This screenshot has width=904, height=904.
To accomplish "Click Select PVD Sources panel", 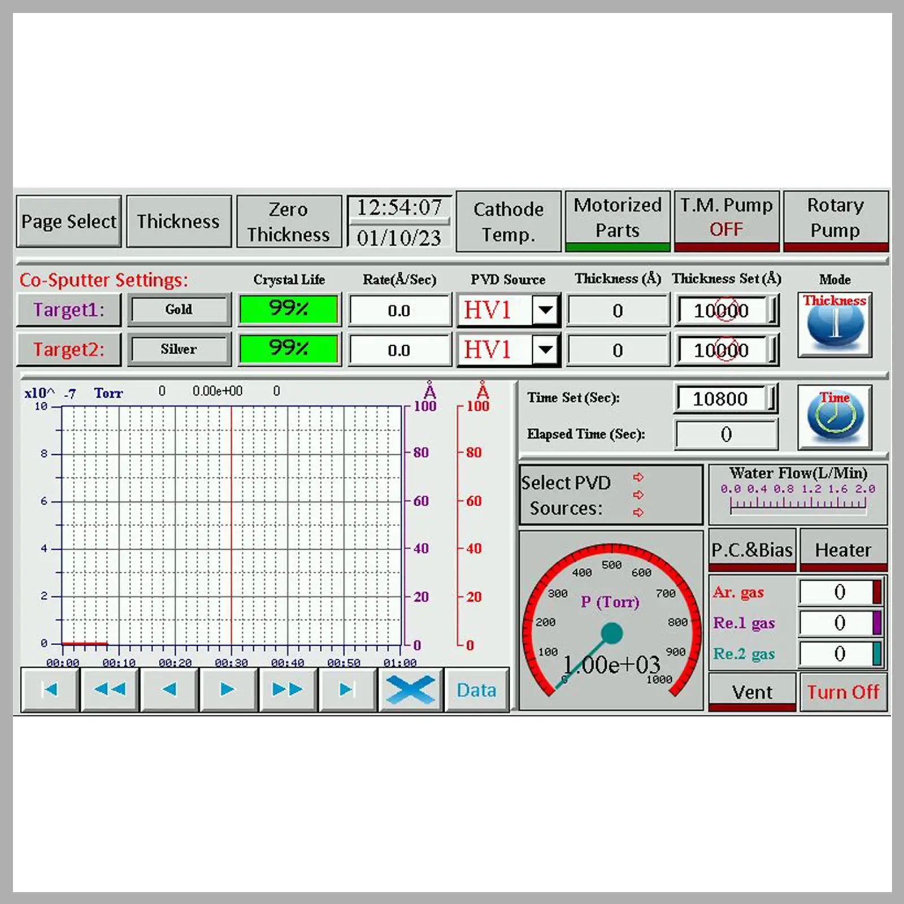I will (x=611, y=495).
